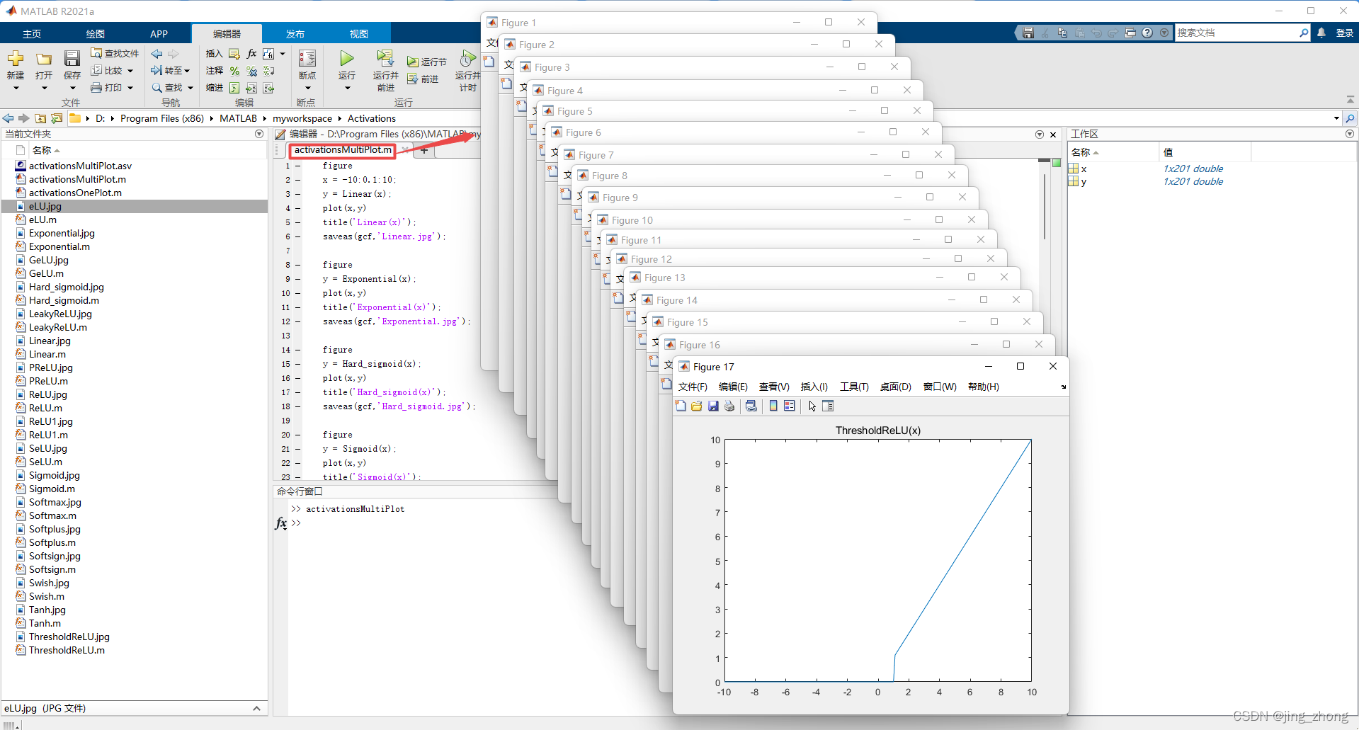Click the Save Figure icon in Figure 17
The height and width of the screenshot is (730, 1359).
point(713,406)
